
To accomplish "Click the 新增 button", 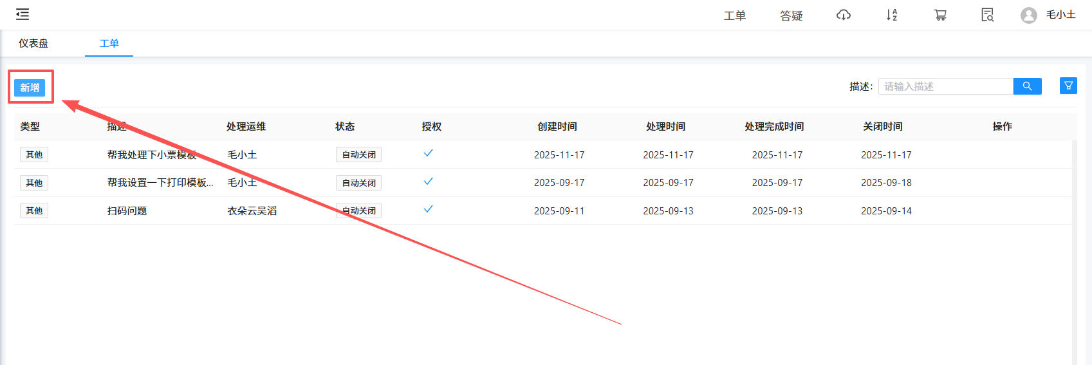I will (30, 88).
